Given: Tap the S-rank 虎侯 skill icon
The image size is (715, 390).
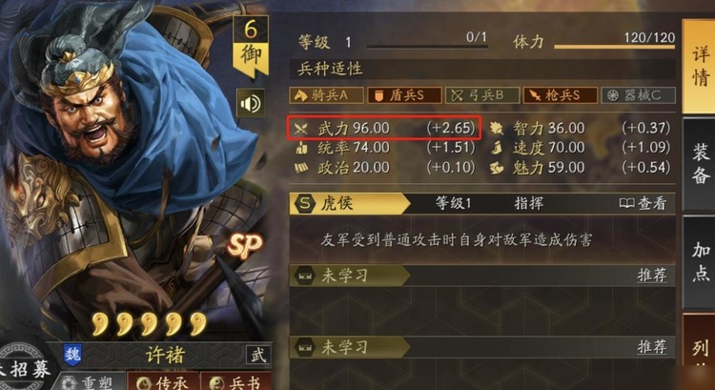Looking at the screenshot, I should coord(305,203).
